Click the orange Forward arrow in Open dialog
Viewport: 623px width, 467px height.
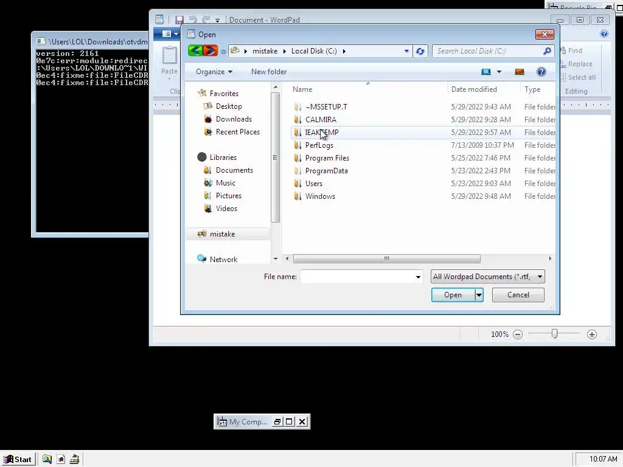(210, 51)
